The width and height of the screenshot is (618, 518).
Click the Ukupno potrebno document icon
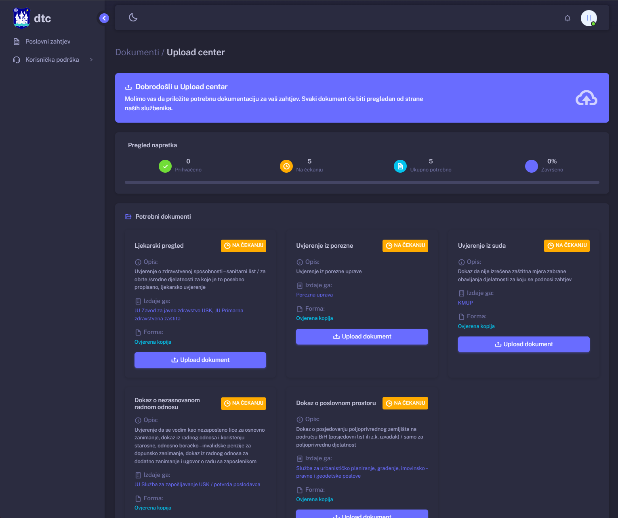(x=400, y=166)
